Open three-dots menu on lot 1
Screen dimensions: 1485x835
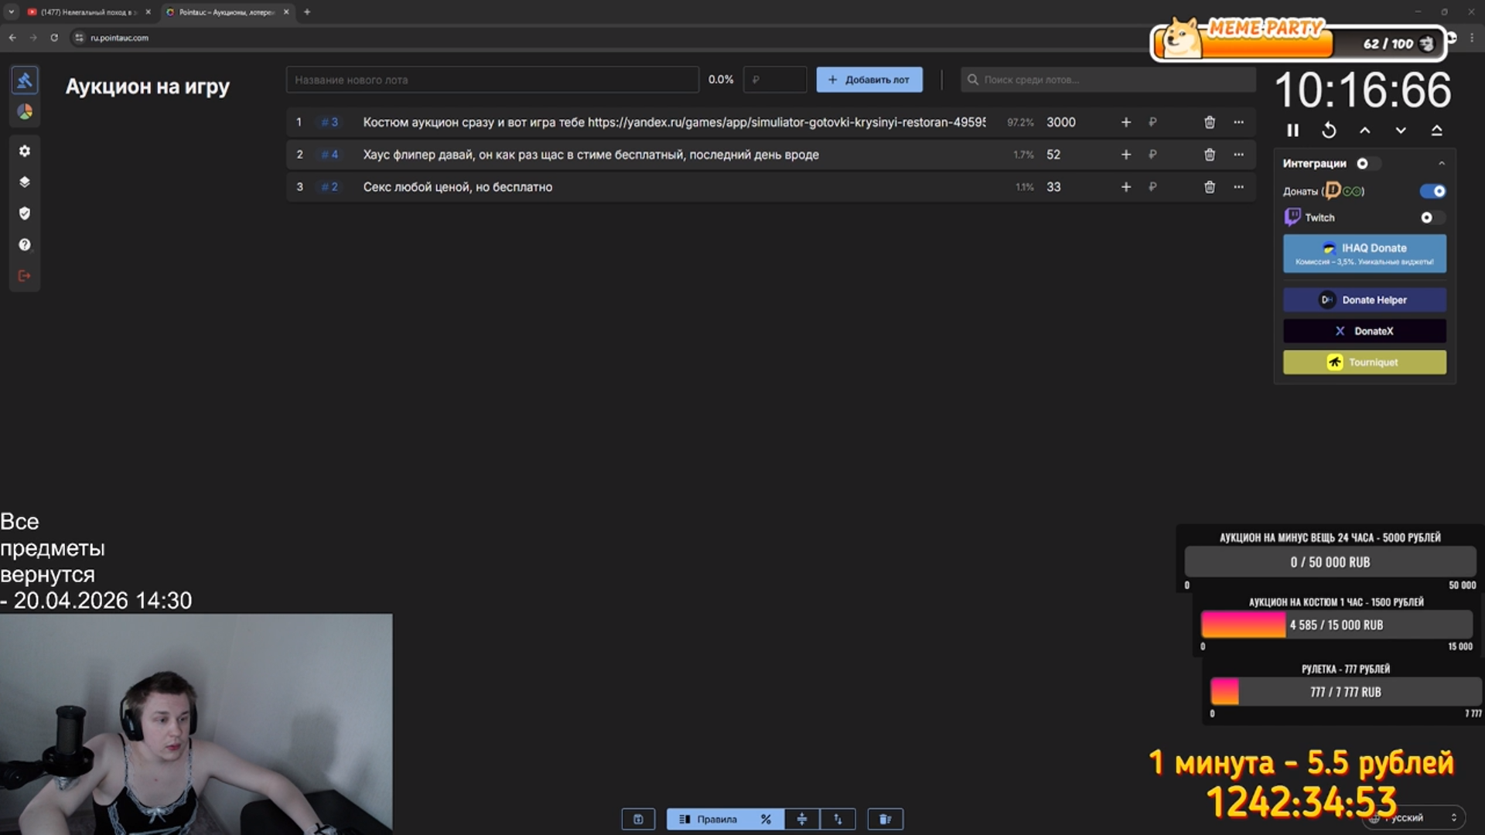[x=1239, y=122]
